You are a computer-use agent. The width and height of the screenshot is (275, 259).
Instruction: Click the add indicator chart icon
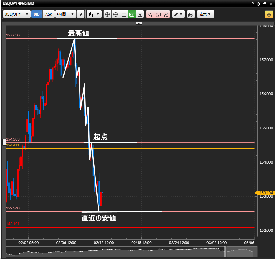[150, 14]
